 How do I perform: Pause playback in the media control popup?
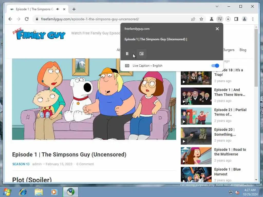(x=127, y=54)
